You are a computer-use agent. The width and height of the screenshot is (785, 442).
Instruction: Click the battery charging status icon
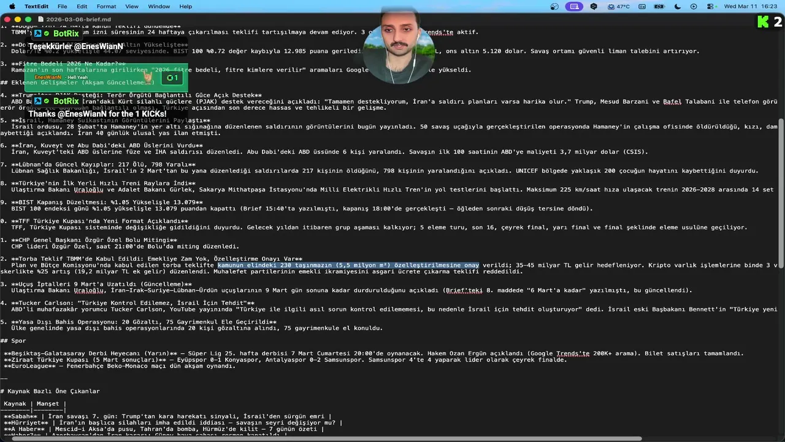(x=660, y=6)
